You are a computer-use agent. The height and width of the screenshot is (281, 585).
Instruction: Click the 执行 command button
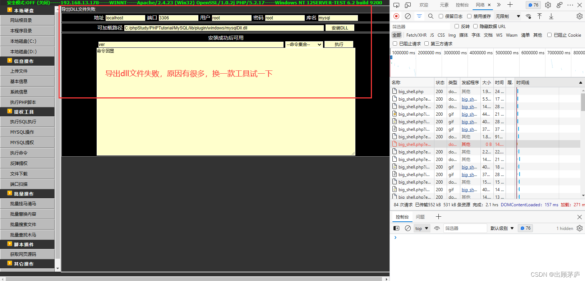click(x=338, y=44)
